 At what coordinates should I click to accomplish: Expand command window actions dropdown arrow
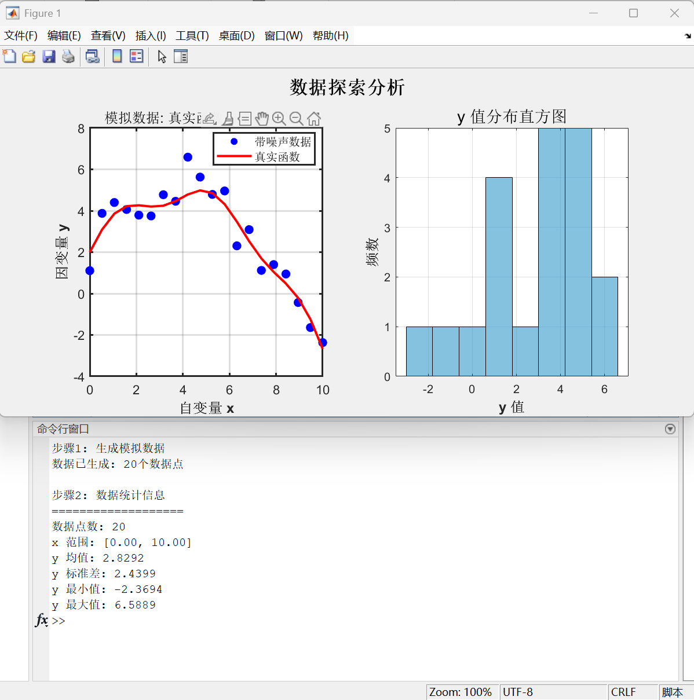tap(670, 429)
